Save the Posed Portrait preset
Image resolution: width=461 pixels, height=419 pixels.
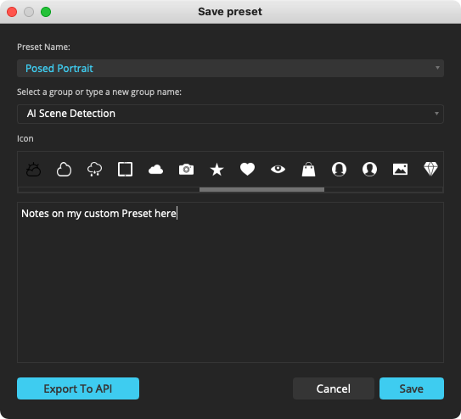[412, 388]
